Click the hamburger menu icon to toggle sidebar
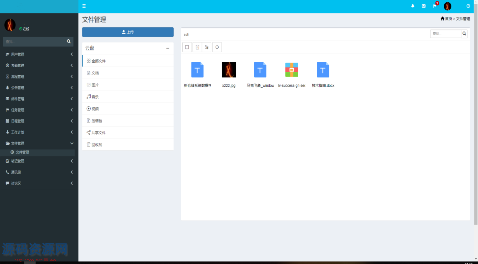 click(x=84, y=6)
